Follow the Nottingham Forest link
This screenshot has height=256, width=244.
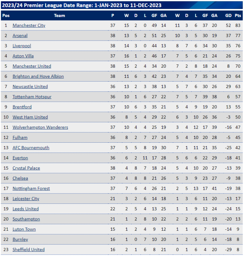point(31,188)
